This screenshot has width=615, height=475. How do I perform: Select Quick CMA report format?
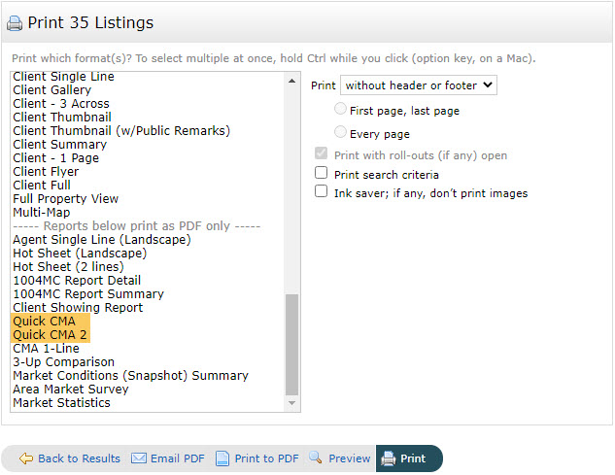click(x=44, y=322)
